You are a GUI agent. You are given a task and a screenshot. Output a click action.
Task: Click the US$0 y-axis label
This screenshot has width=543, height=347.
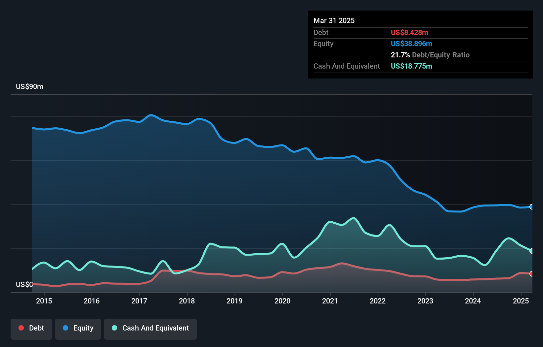tap(24, 284)
